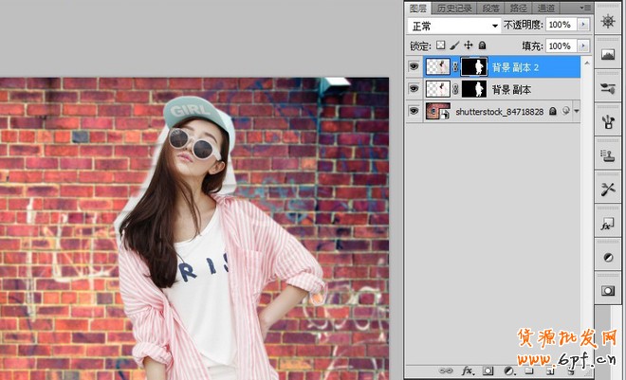Enable lock image pixels brush icon
This screenshot has width=626, height=380.
(454, 45)
